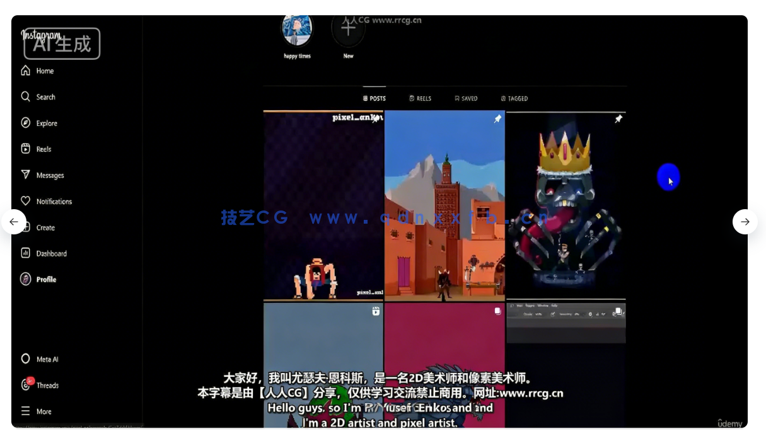The width and height of the screenshot is (766, 436).
Task: Select the Posts tab
Action: tap(374, 99)
